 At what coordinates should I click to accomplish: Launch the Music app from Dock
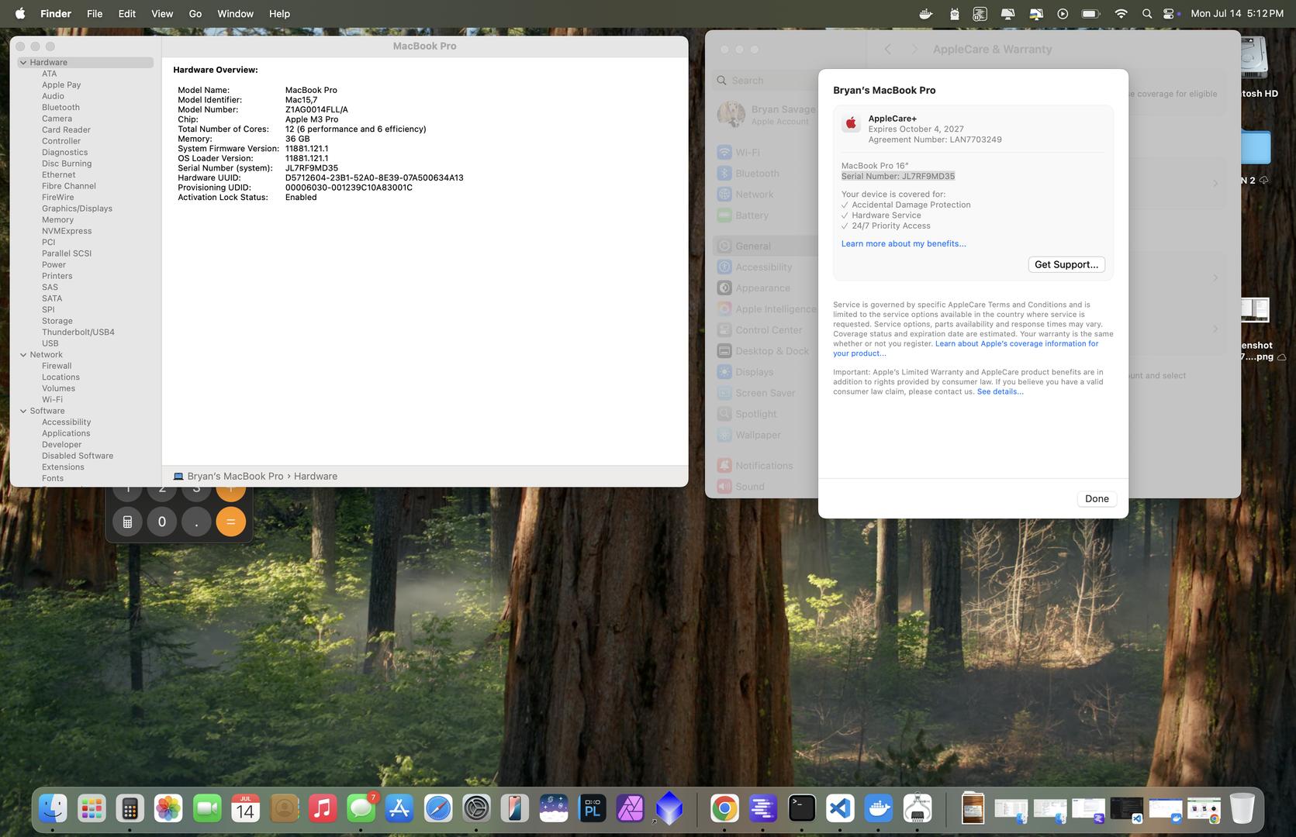click(x=323, y=809)
